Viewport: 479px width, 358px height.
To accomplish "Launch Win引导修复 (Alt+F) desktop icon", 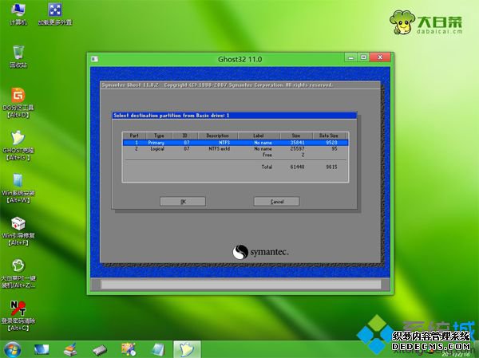I will pos(18,231).
